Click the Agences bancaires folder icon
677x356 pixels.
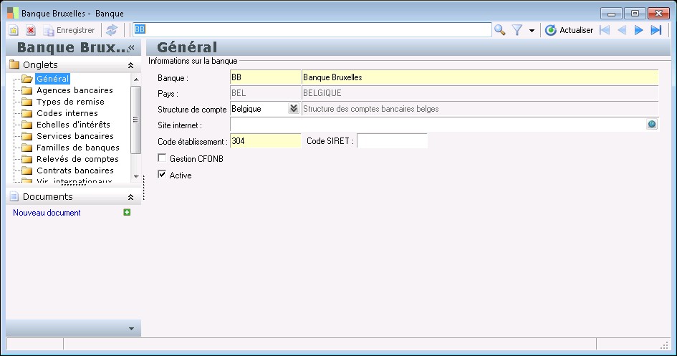[x=27, y=90]
